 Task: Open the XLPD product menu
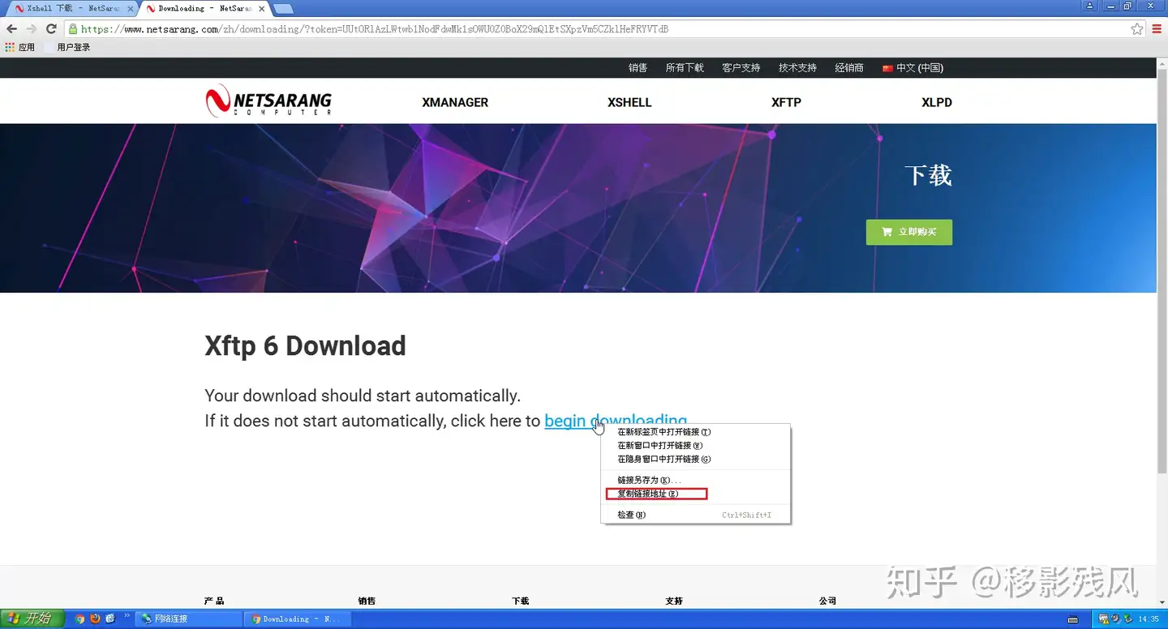coord(937,102)
